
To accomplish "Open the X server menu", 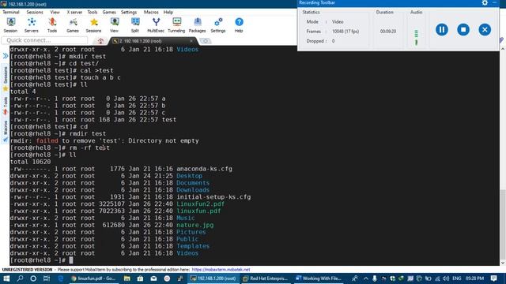I will coord(74,12).
